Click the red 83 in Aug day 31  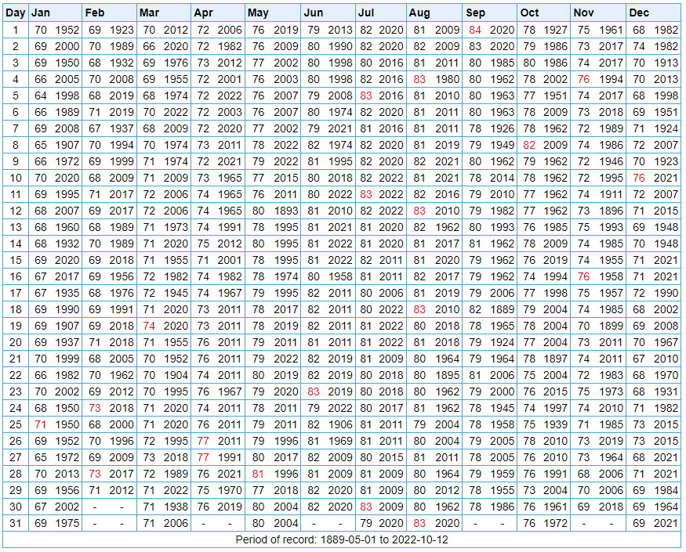click(419, 523)
